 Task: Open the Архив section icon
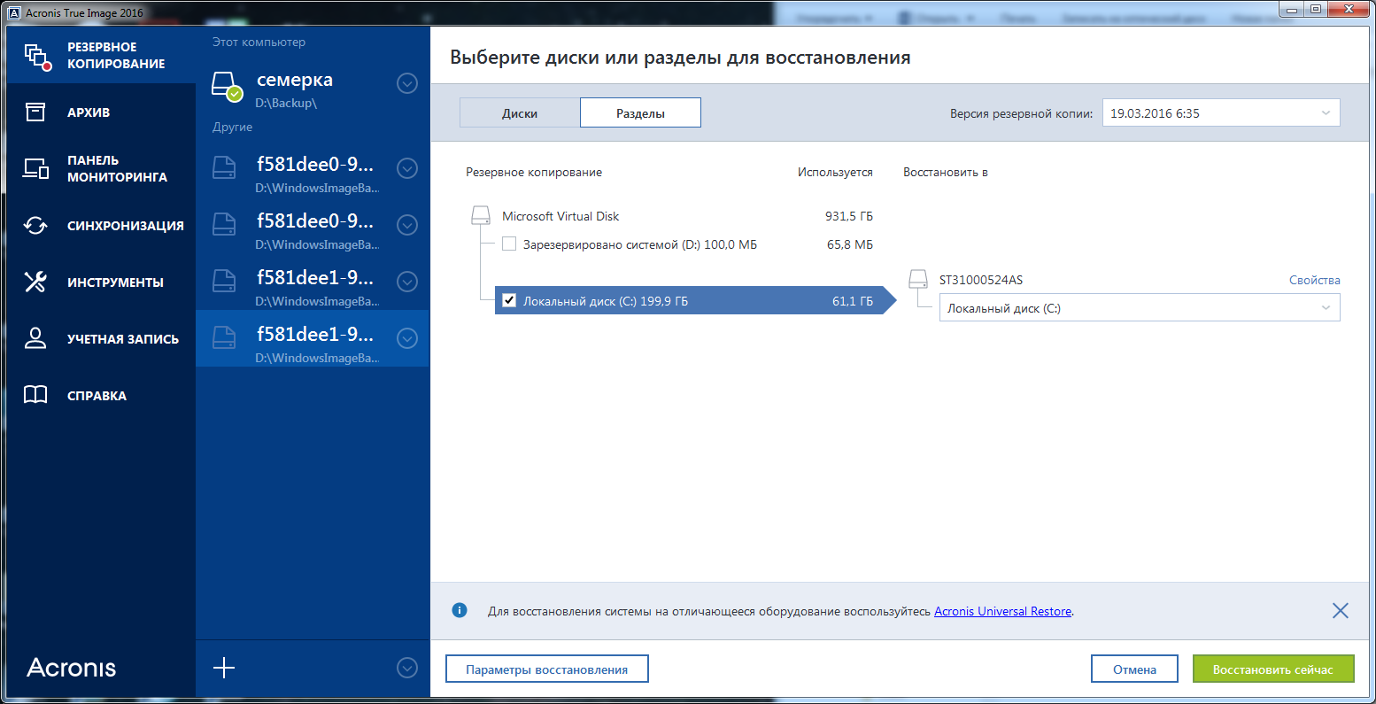point(35,112)
